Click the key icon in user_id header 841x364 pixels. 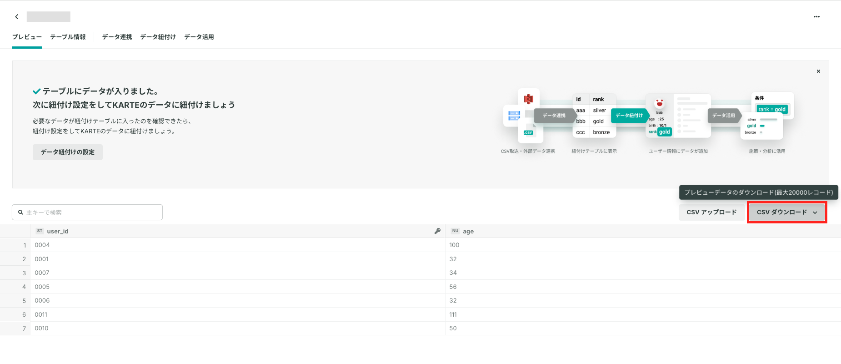coord(437,231)
